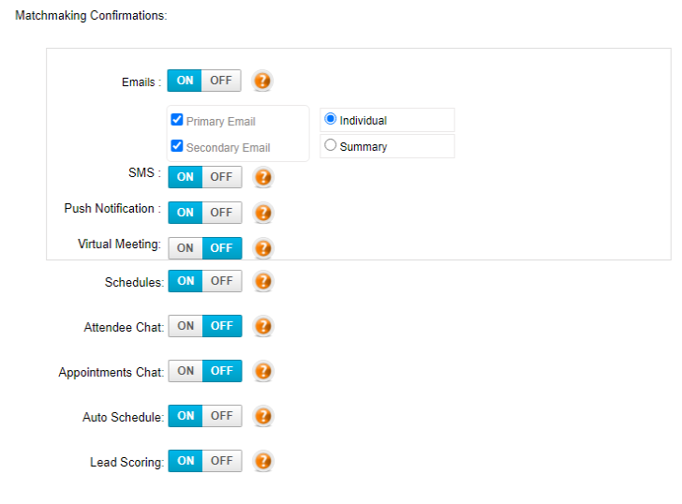The image size is (682, 504).
Task: Switch SMS to OFF
Action: [221, 177]
